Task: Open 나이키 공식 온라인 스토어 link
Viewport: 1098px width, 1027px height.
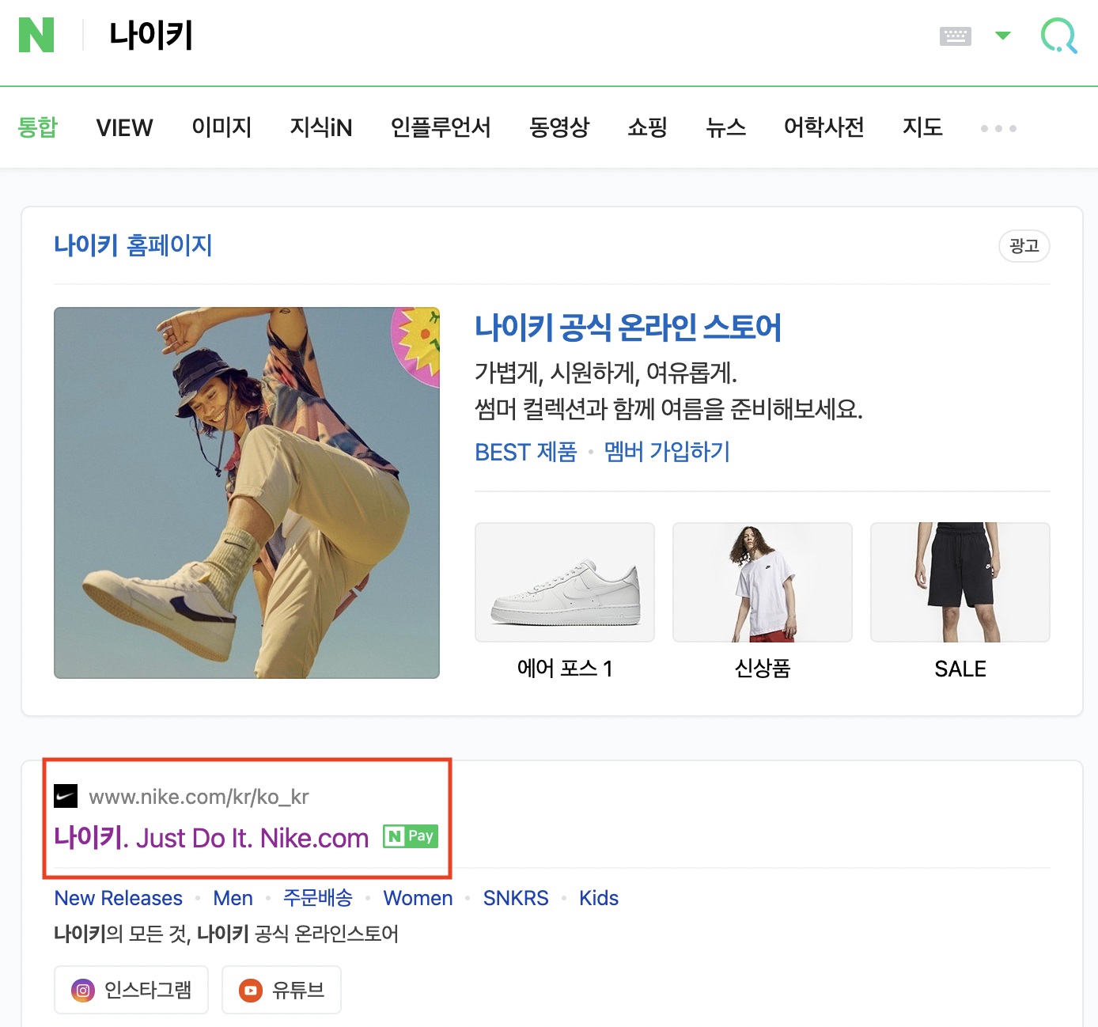Action: [627, 328]
